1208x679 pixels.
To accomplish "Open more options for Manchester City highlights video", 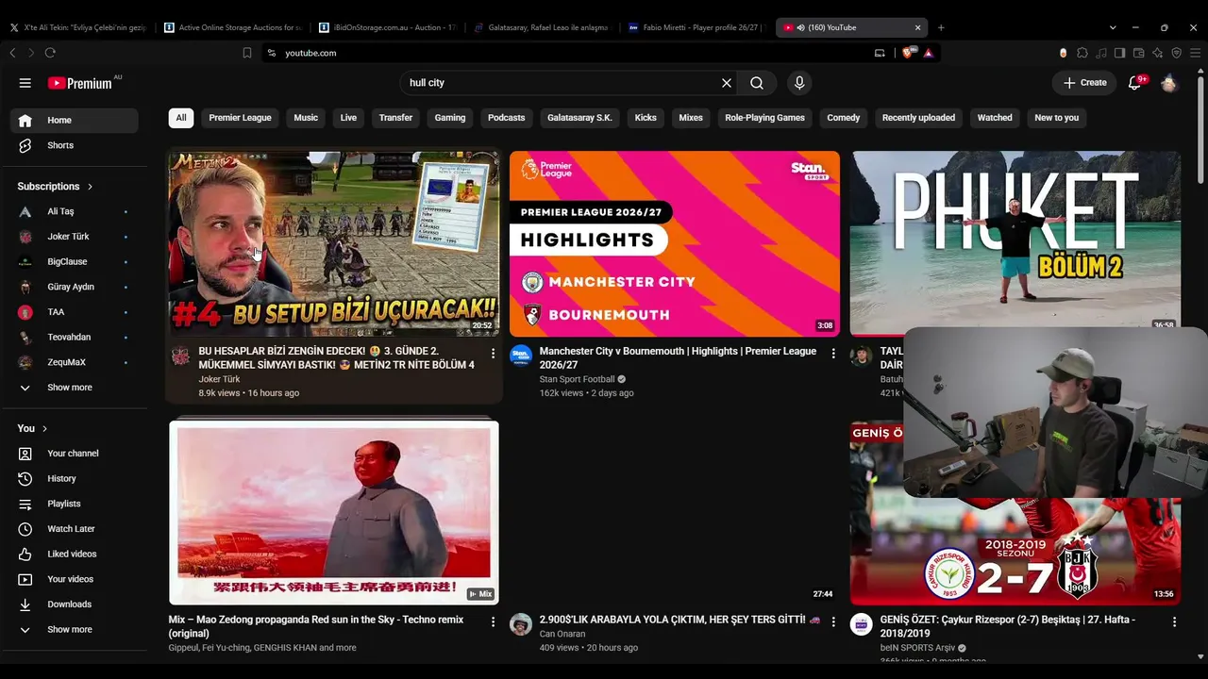I will point(832,354).
